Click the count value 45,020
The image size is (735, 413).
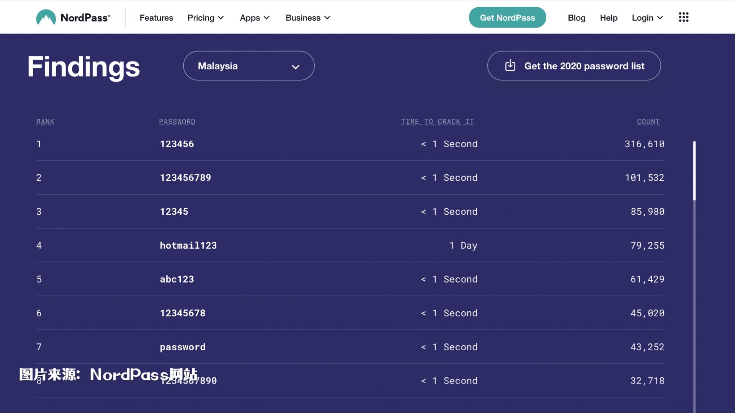(648, 313)
